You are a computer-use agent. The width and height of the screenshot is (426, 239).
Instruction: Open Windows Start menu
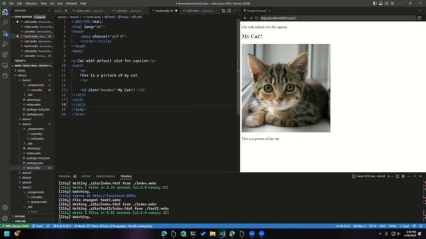7,234
